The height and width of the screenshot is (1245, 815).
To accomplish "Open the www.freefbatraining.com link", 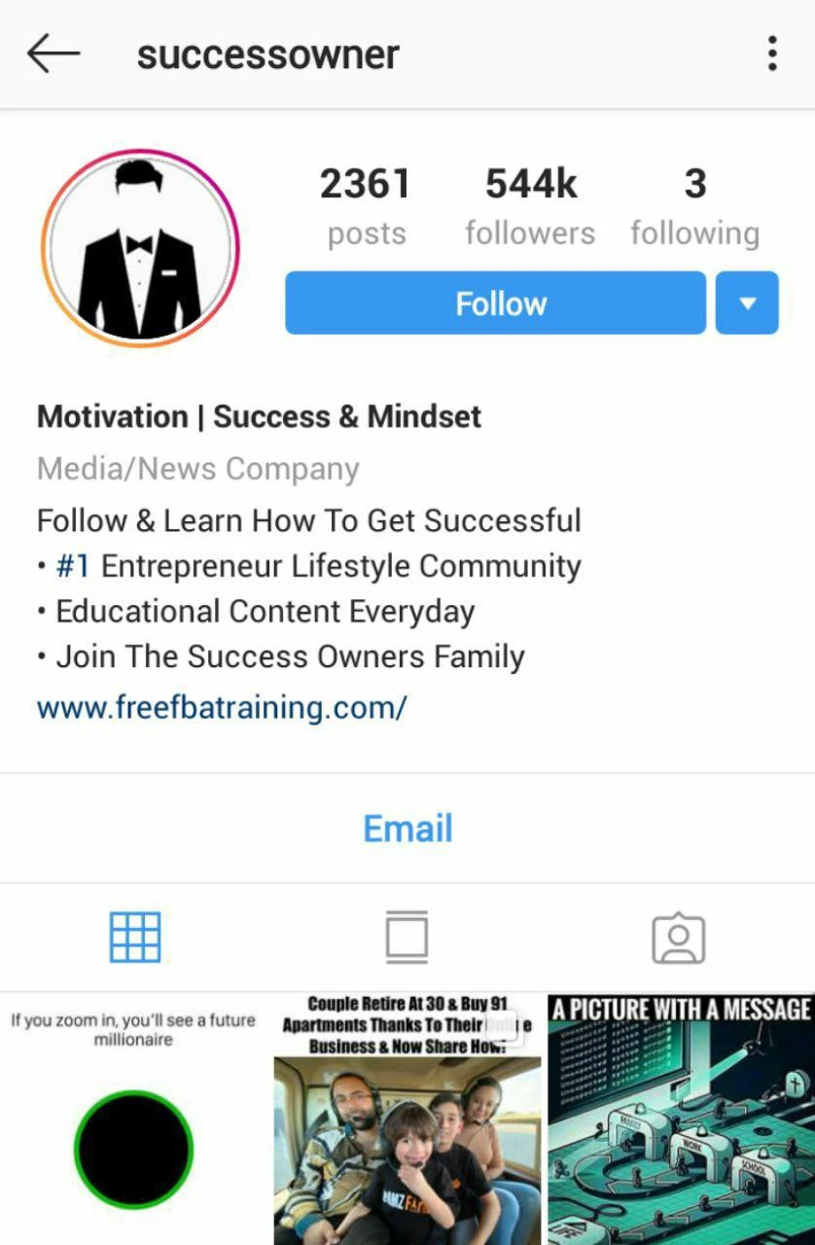I will pyautogui.click(x=222, y=706).
